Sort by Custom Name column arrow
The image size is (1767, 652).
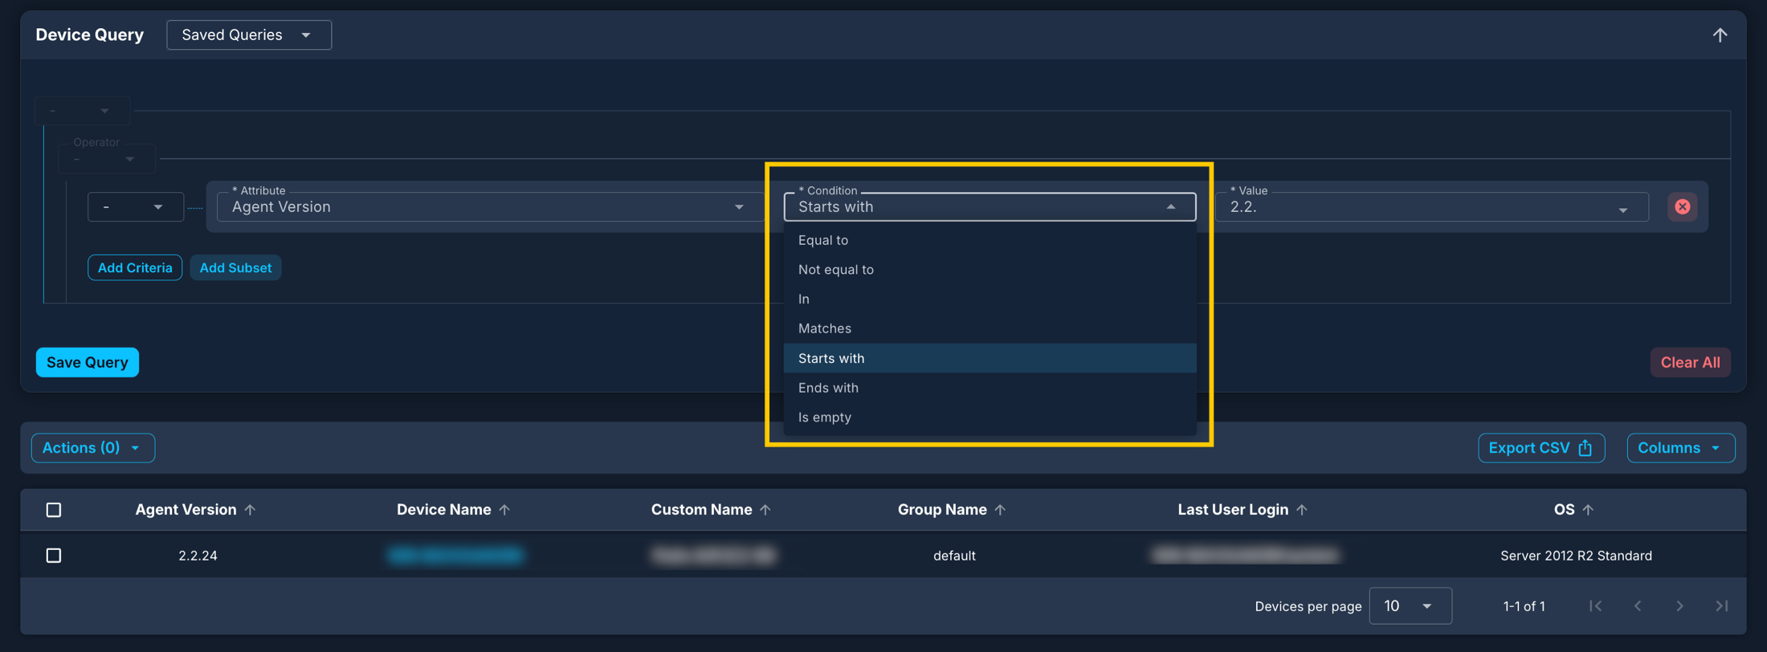tap(765, 510)
